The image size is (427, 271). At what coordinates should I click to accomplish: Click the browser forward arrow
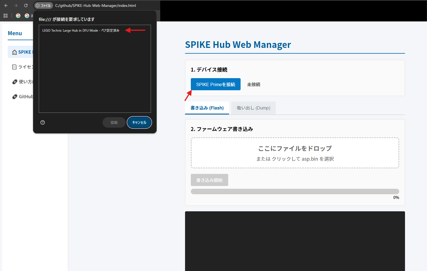pos(16,6)
